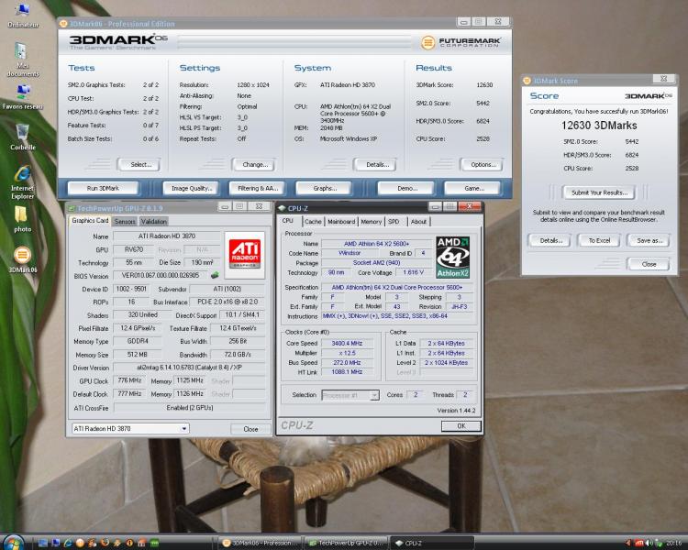688x550 pixels.
Task: Click the GPU-Z title bar icon
Action: pos(72,208)
